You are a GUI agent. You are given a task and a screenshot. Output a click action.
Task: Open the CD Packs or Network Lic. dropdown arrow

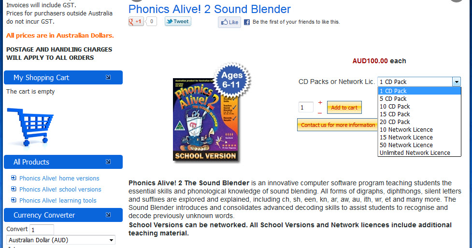[x=457, y=82]
